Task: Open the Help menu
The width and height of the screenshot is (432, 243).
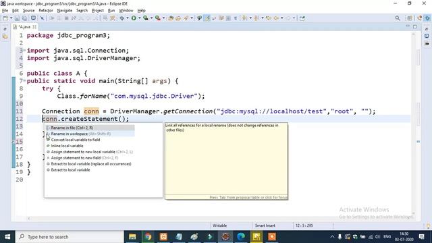Action: [141, 11]
